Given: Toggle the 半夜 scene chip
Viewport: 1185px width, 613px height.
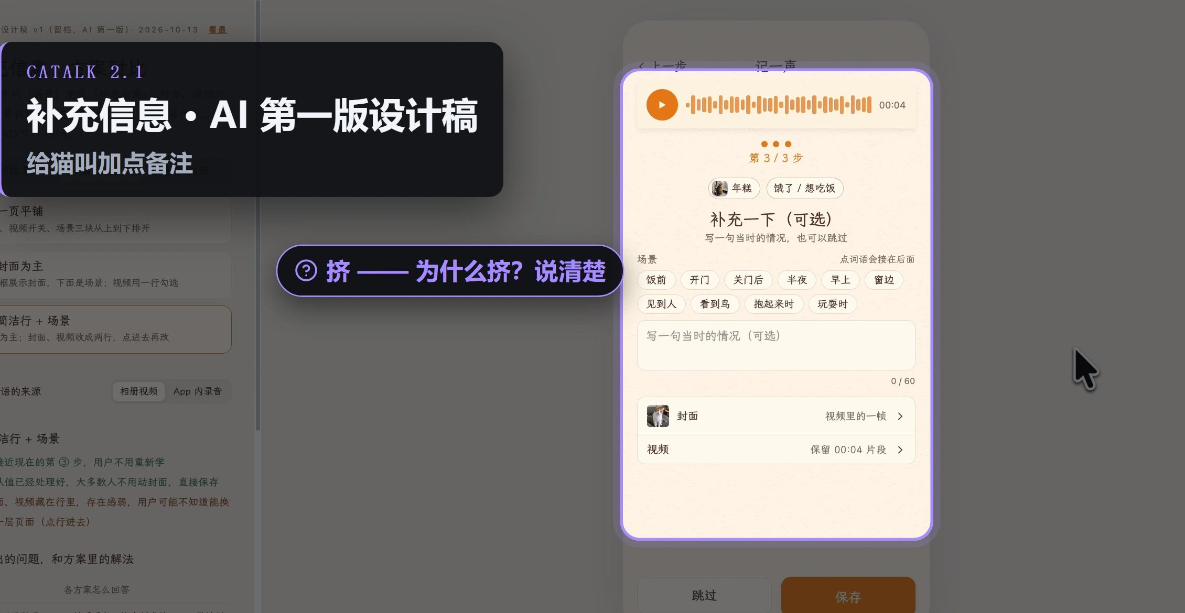Looking at the screenshot, I should point(796,280).
